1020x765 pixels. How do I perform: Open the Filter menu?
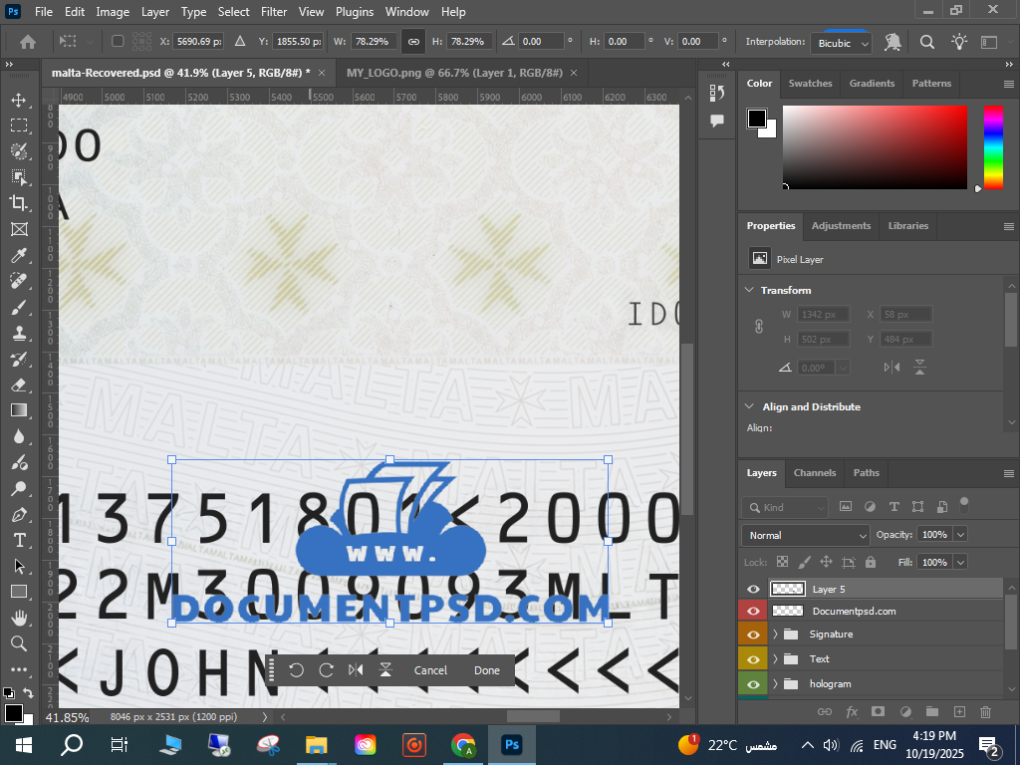point(273,12)
